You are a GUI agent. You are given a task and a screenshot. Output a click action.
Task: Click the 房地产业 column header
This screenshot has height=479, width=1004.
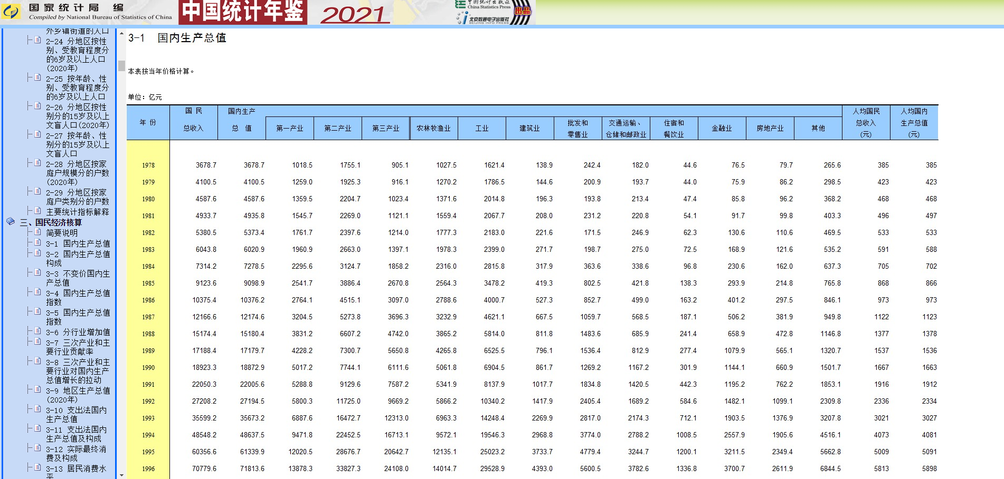770,128
